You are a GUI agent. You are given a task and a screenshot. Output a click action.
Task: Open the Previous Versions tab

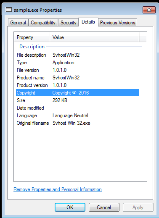(118, 23)
